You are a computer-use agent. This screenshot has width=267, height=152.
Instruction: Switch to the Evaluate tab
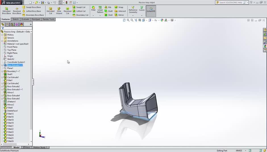(25, 19)
